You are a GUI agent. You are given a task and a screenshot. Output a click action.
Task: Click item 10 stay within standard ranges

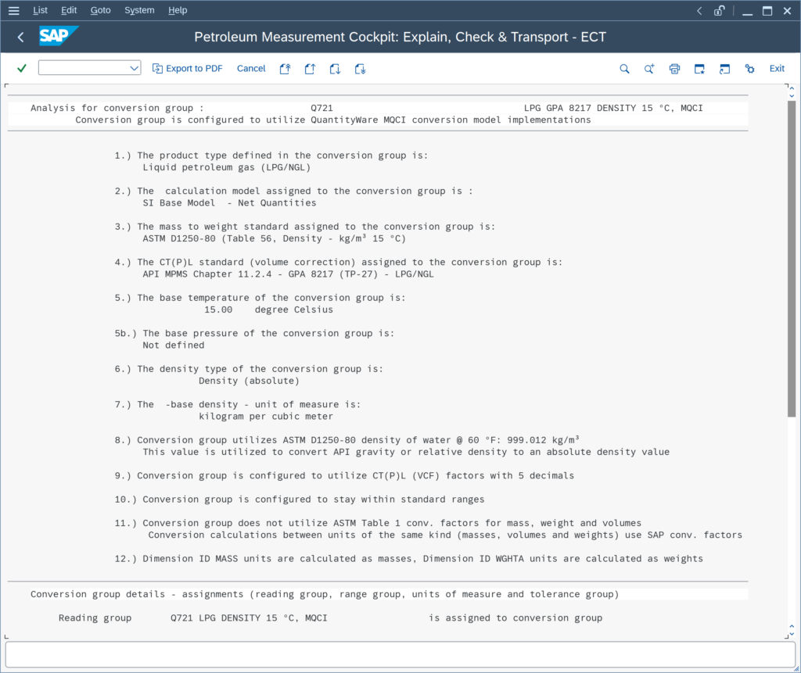(300, 499)
